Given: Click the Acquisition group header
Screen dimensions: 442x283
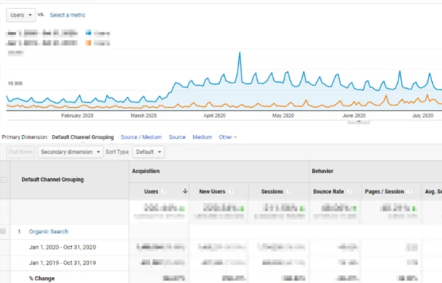Looking at the screenshot, I should point(145,171).
